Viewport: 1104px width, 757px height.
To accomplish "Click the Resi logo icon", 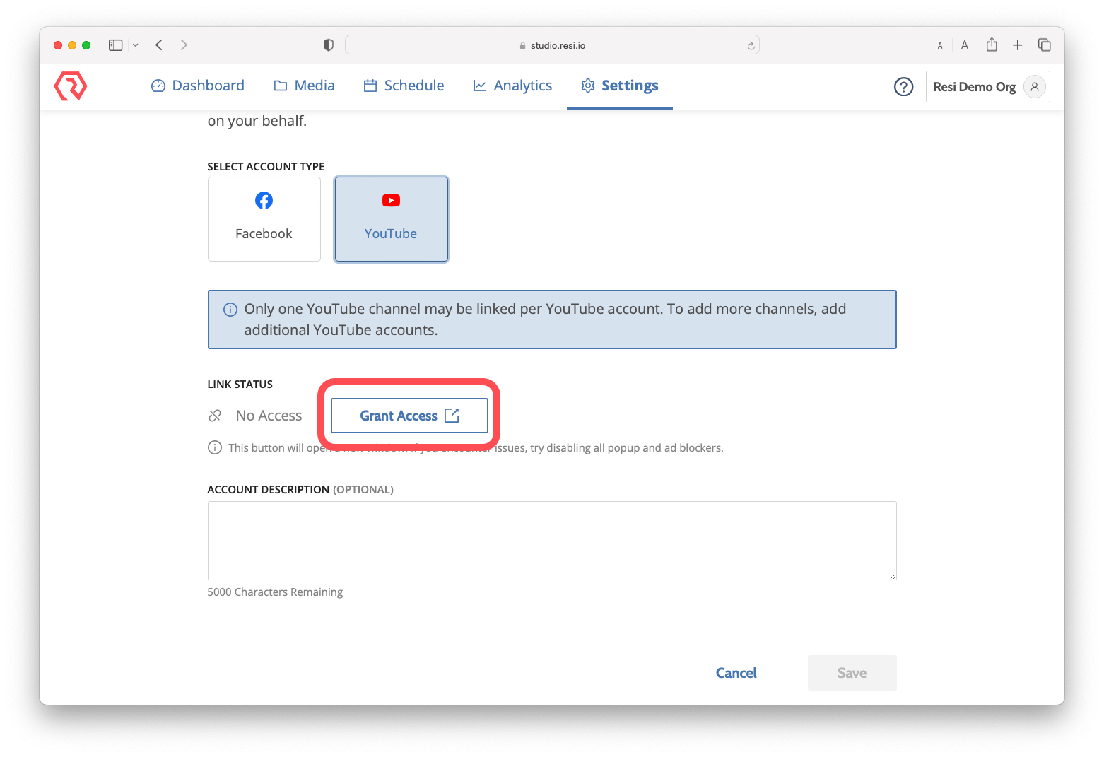I will (70, 86).
